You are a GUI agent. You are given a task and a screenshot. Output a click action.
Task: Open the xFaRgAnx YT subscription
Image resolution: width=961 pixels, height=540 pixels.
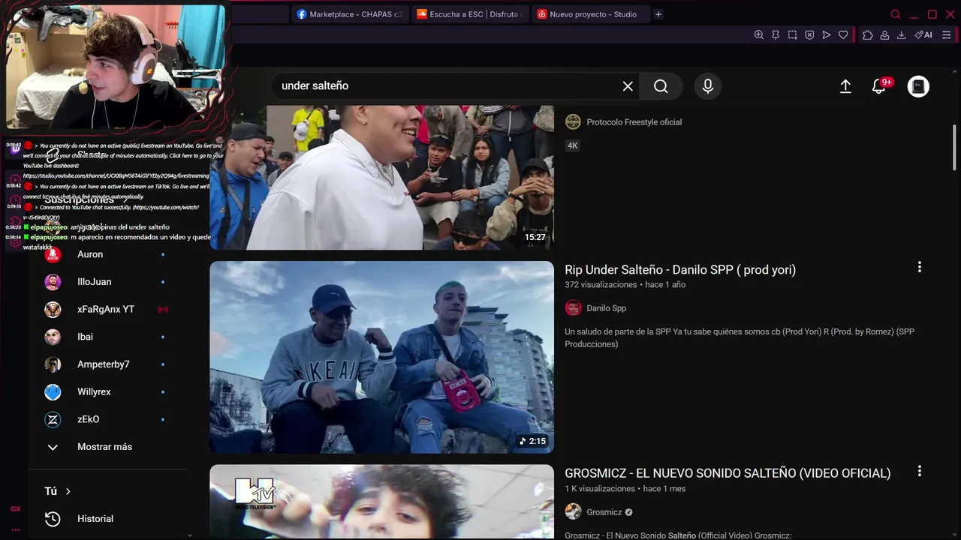click(109, 309)
